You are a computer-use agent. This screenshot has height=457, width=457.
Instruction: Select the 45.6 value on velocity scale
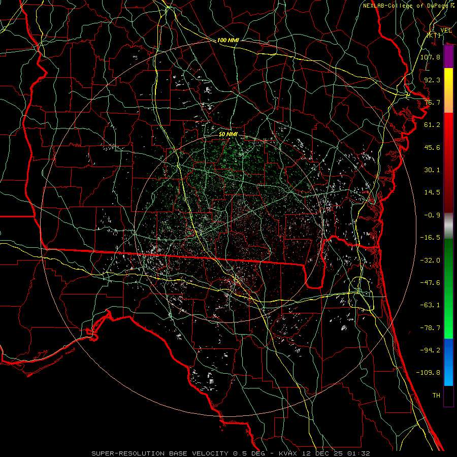click(x=432, y=147)
